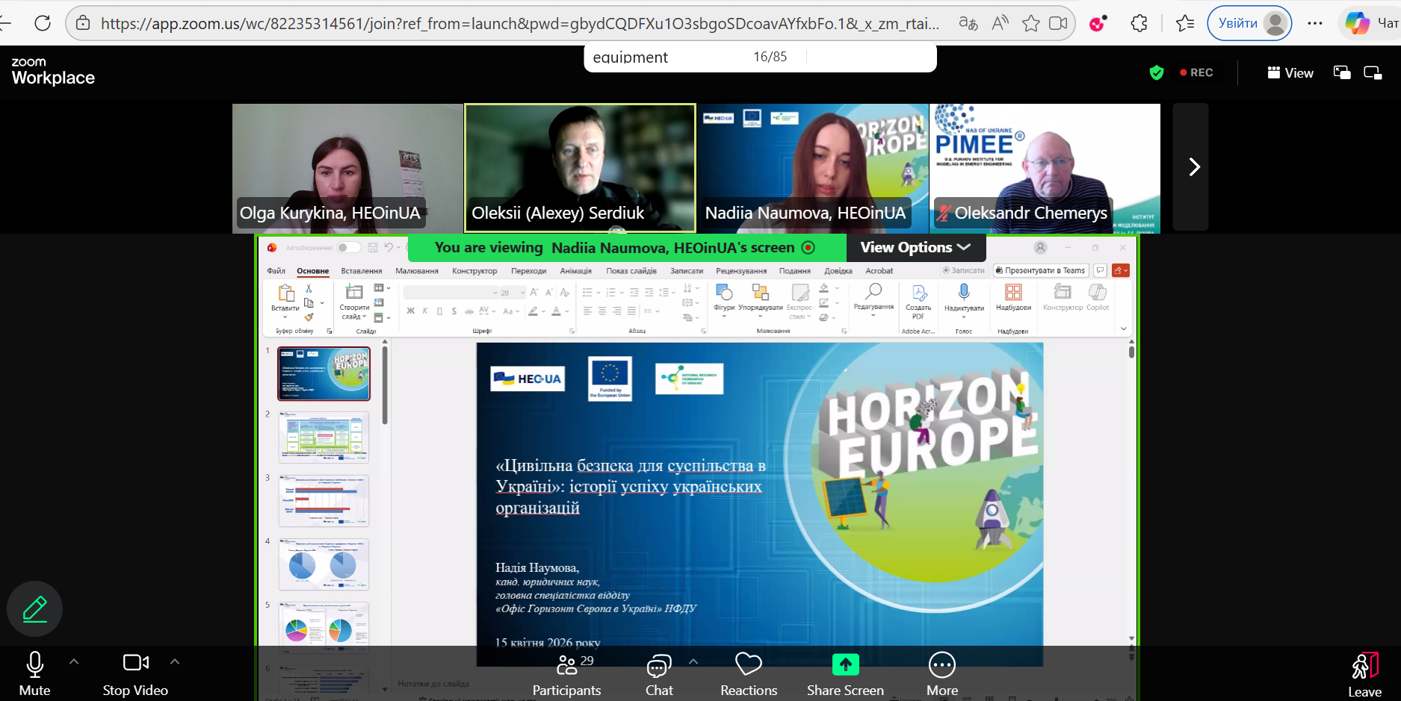Click the browser address bar URL
1401x701 pixels.
(519, 23)
